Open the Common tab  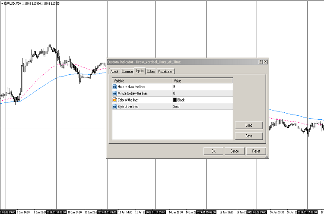click(127, 72)
